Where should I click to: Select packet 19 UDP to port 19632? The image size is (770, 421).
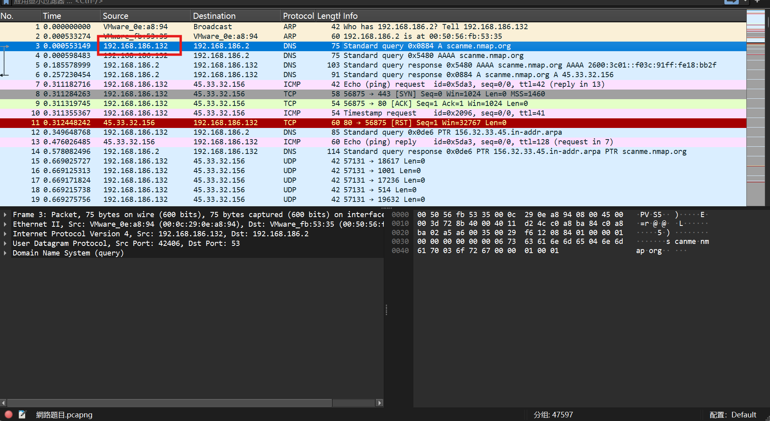[x=373, y=200]
